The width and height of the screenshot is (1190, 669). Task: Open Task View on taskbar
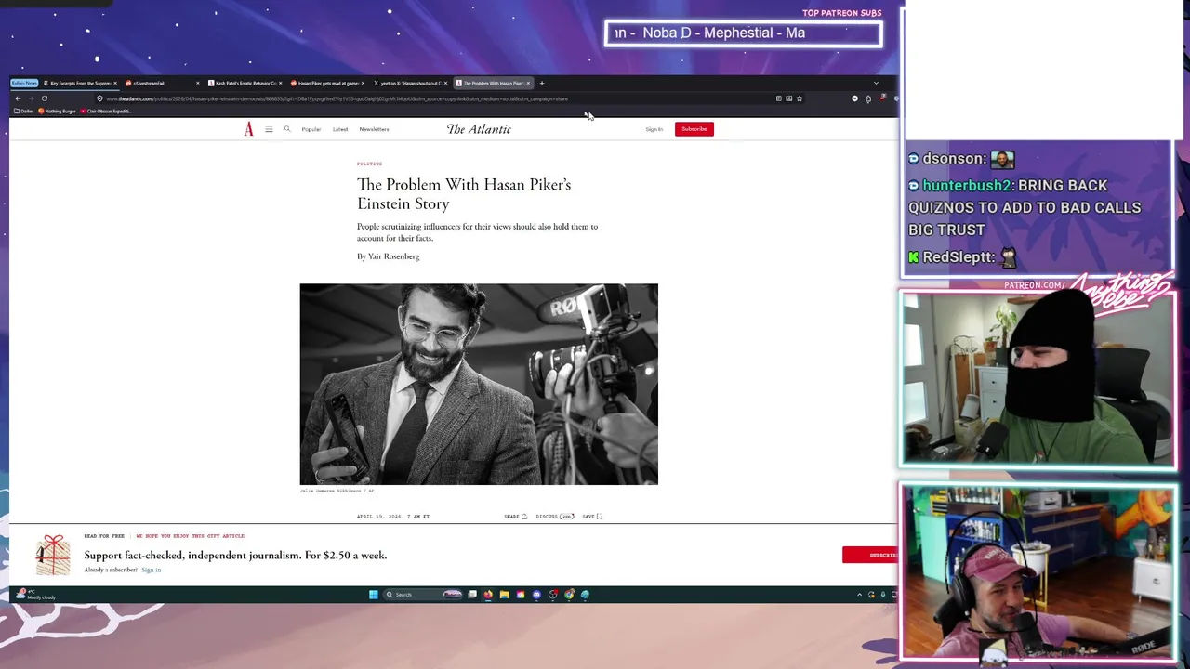pos(472,595)
